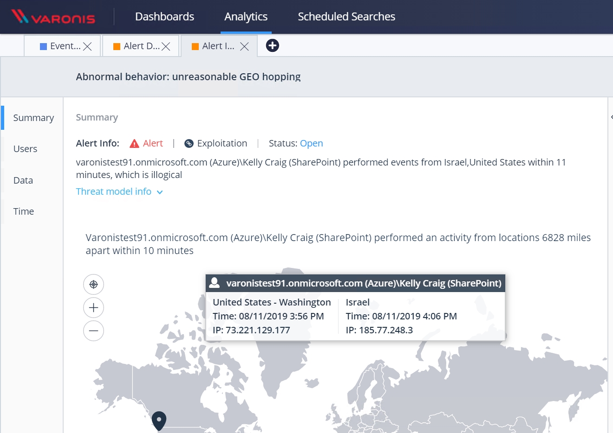Click the Varonis logo
This screenshot has width=613, height=433.
coord(53,17)
